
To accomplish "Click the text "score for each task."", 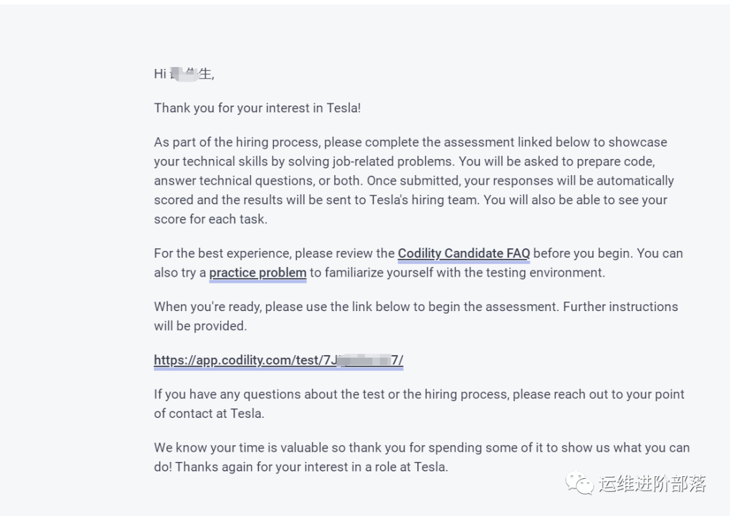I will pos(210,219).
